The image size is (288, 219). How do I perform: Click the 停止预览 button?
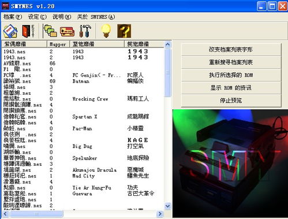(x=231, y=101)
